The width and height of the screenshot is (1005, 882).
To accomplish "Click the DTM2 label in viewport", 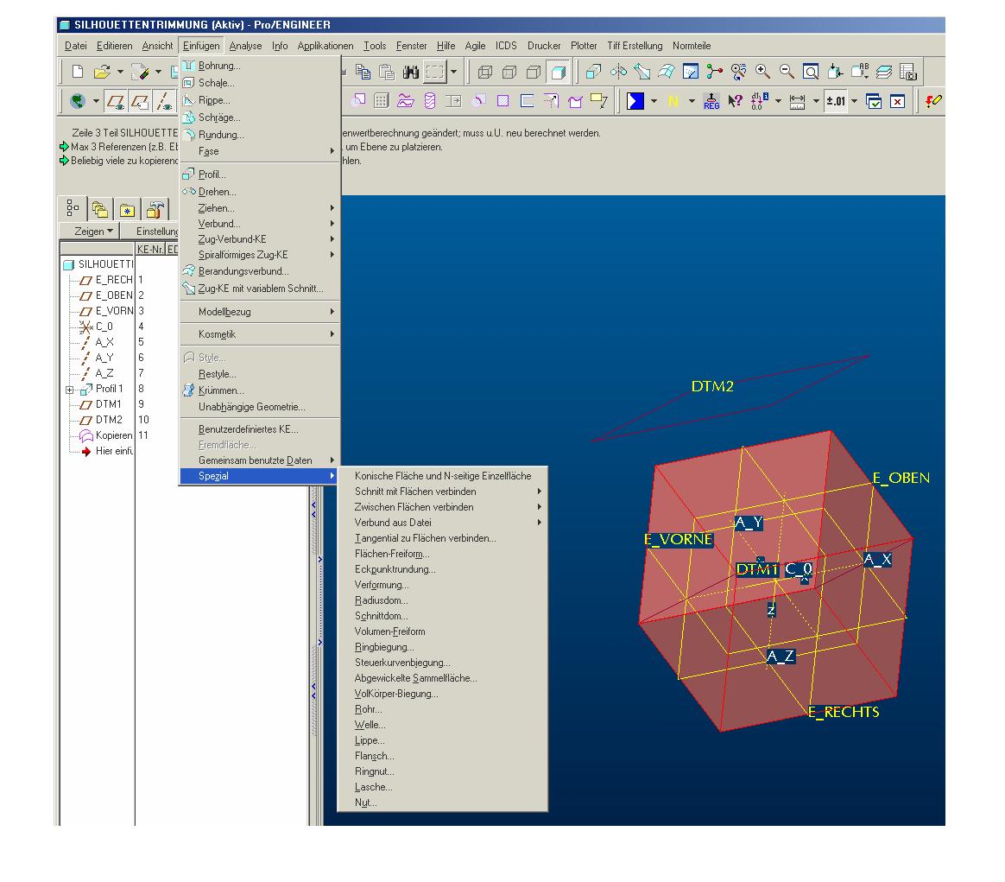I will [x=712, y=386].
